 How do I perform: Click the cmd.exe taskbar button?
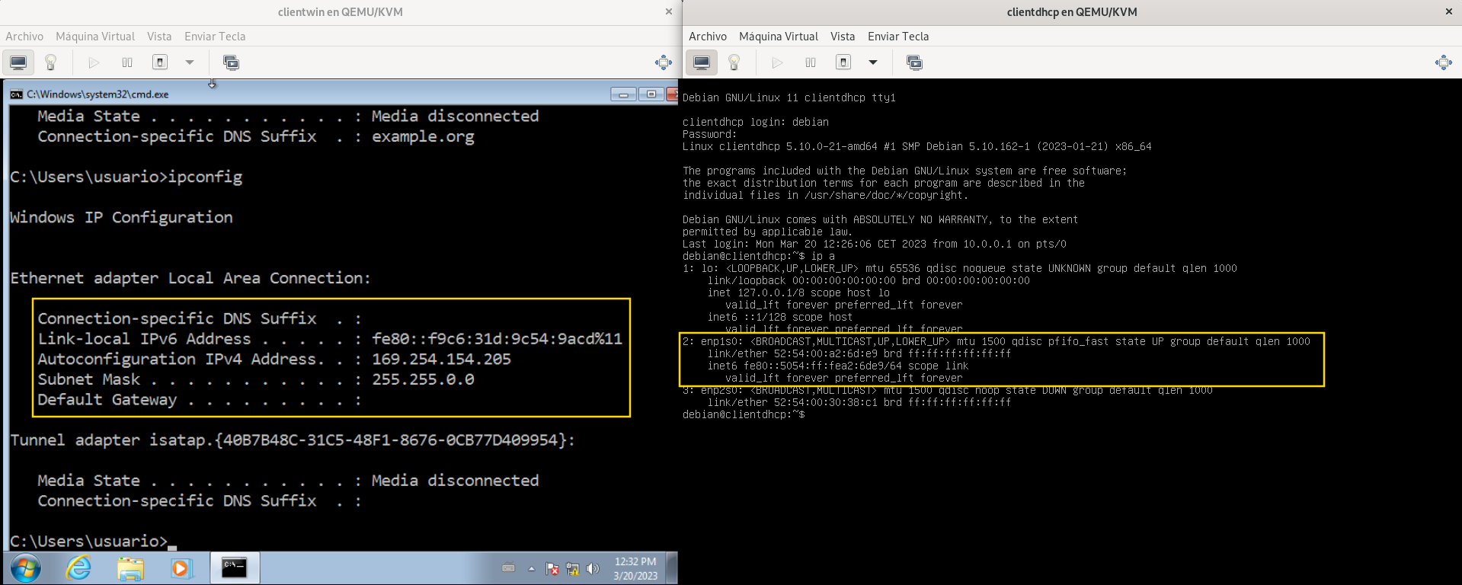tap(234, 568)
